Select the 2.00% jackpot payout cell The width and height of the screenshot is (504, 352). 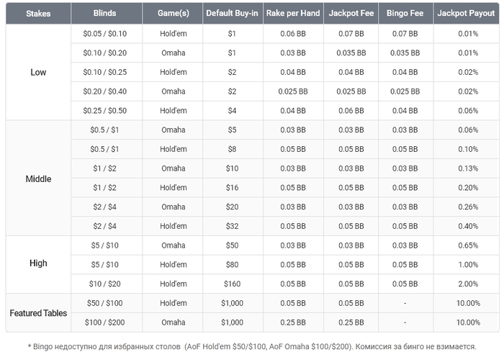pos(467,284)
